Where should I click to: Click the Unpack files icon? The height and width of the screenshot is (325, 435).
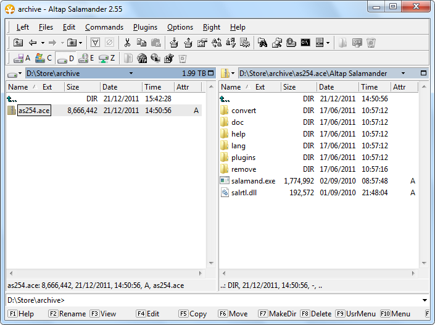[188, 43]
